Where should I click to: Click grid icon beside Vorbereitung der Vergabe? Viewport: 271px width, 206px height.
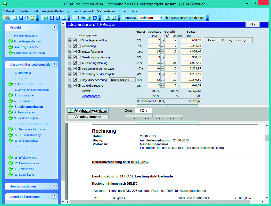(70, 69)
